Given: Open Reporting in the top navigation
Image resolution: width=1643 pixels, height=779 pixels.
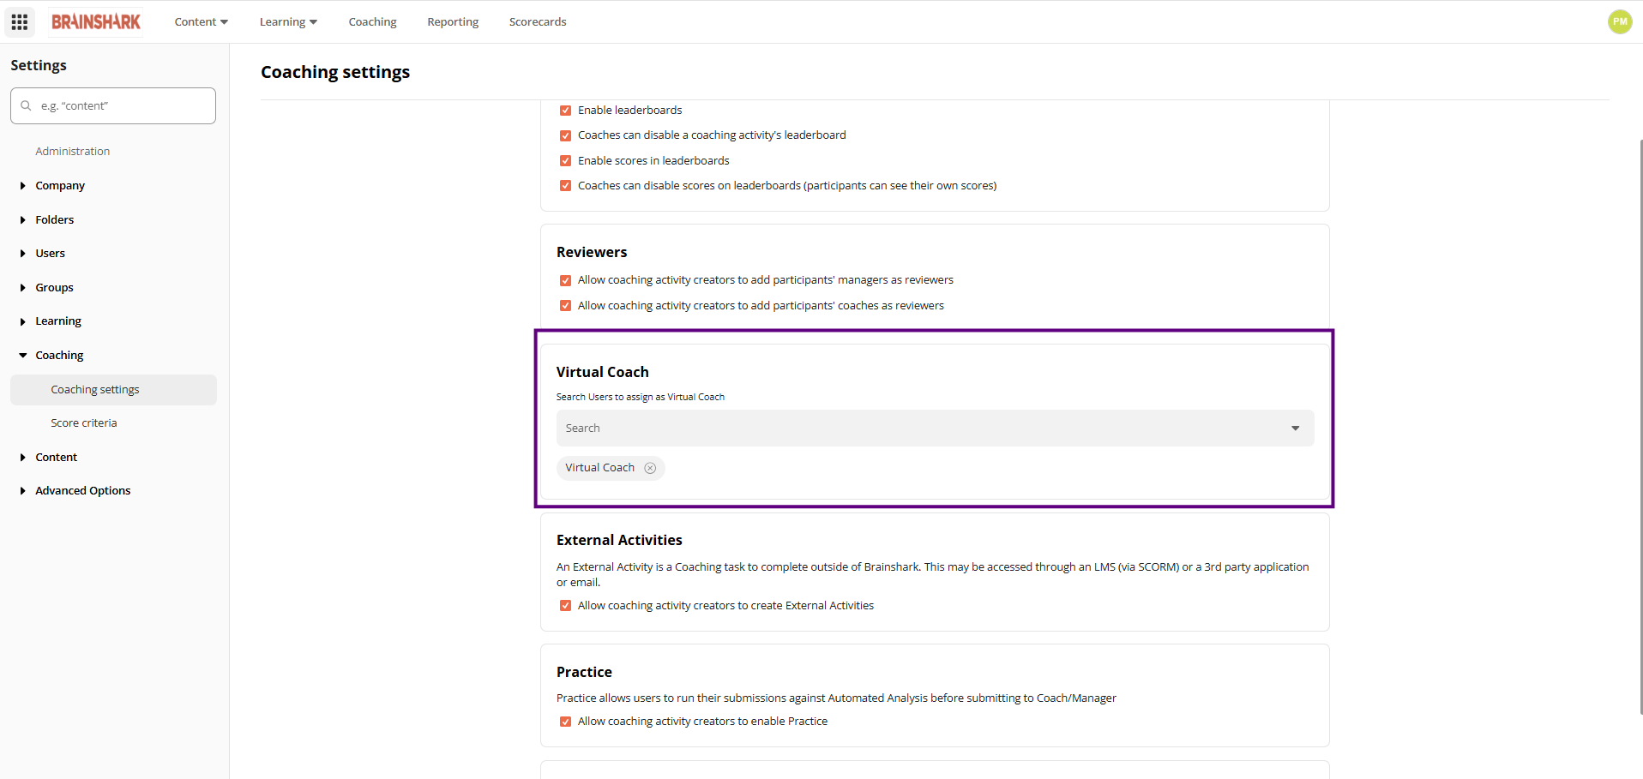Looking at the screenshot, I should click(x=453, y=21).
